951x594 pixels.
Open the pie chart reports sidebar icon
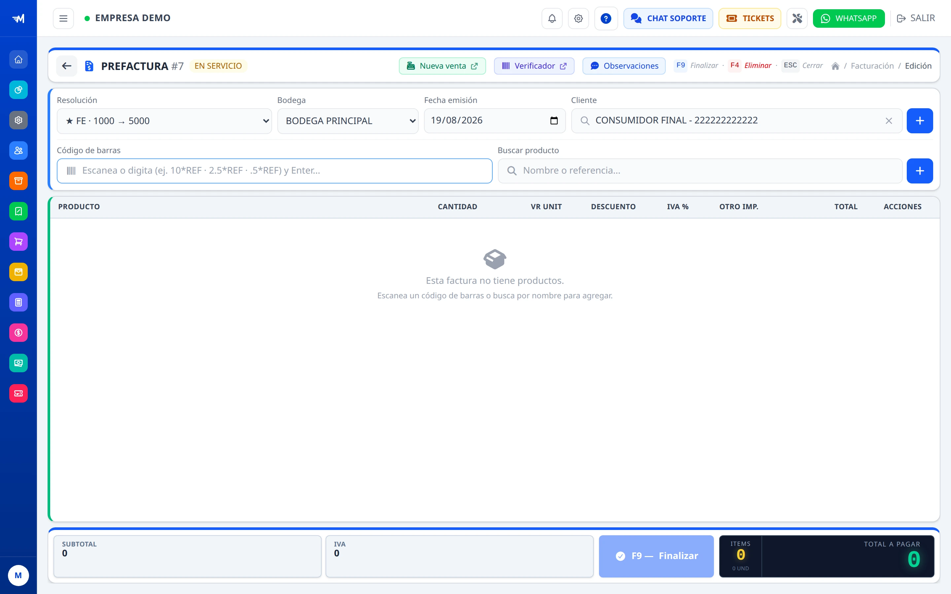[18, 90]
